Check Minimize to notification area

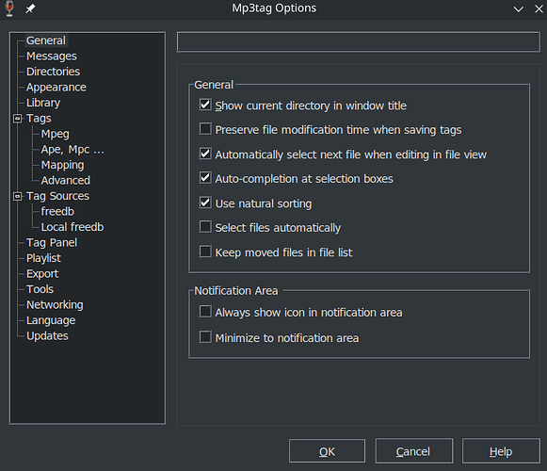pyautogui.click(x=205, y=337)
